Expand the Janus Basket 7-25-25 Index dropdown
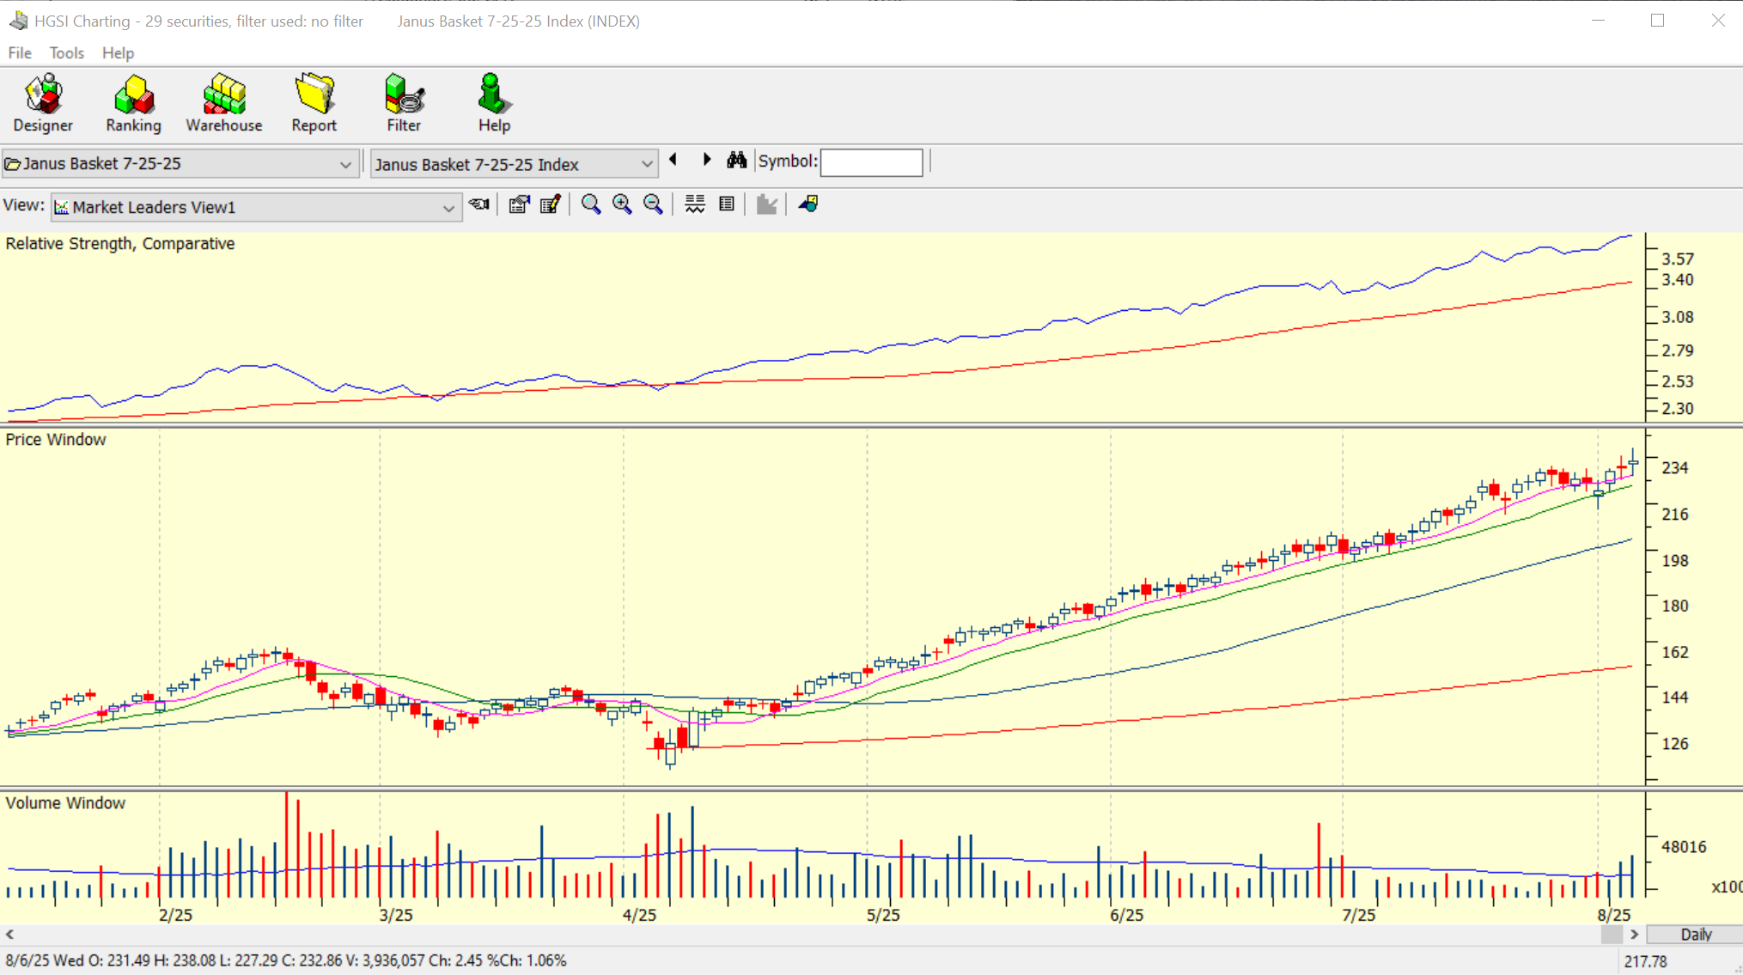Screen dimensions: 1743x975 tap(646, 164)
